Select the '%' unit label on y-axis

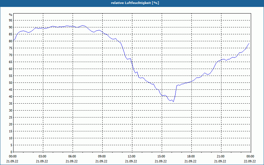pyautogui.click(x=11, y=15)
